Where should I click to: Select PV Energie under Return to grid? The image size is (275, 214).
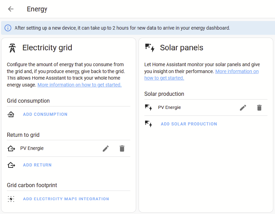32,149
